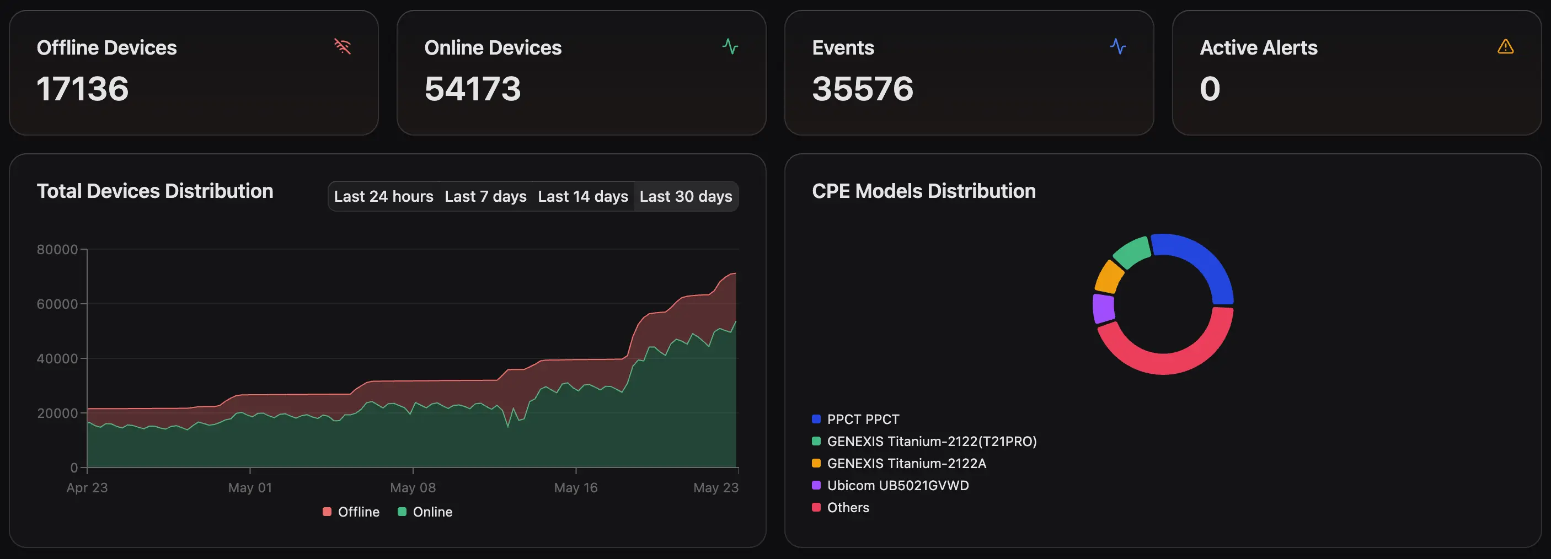Click the May 23 x-axis label
Screen dimensions: 1551x559
click(x=716, y=487)
